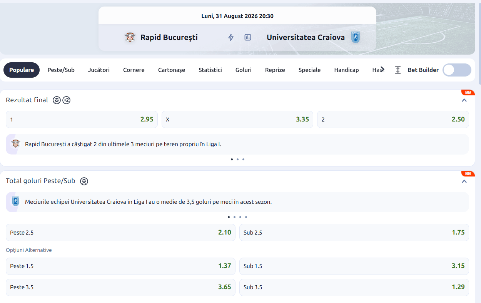Image resolution: width=481 pixels, height=303 pixels.
Task: Open the lightning bolt live icon
Action: [231, 37]
